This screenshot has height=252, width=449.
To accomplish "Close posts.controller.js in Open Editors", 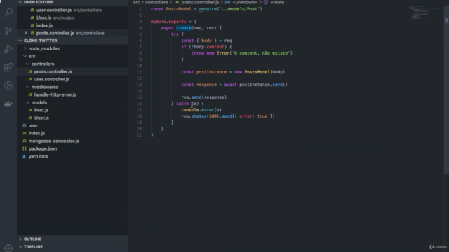I will pyautogui.click(x=26, y=33).
